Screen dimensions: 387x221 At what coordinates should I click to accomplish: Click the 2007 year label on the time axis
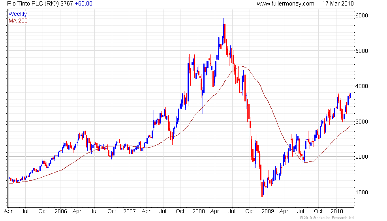(130, 211)
